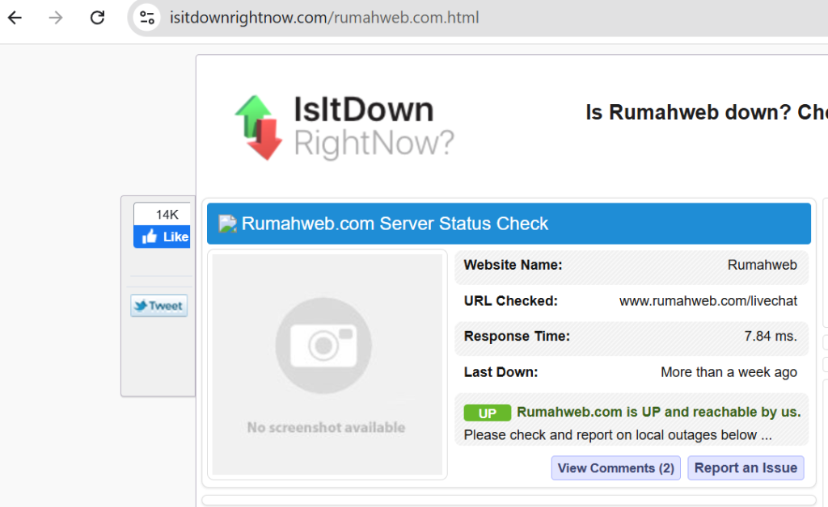This screenshot has height=507, width=828.
Task: Like the page via the 14K Like button
Action: (162, 237)
